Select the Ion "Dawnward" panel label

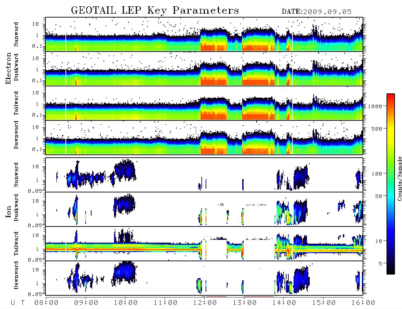(16, 275)
